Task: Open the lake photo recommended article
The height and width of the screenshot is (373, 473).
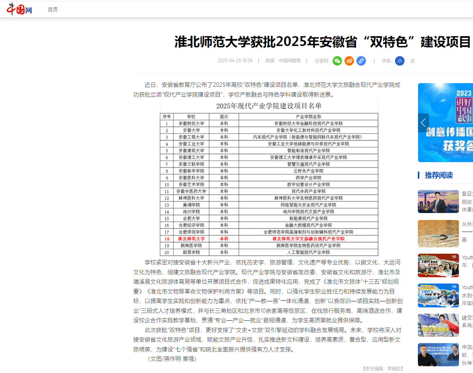Action: tap(438, 234)
